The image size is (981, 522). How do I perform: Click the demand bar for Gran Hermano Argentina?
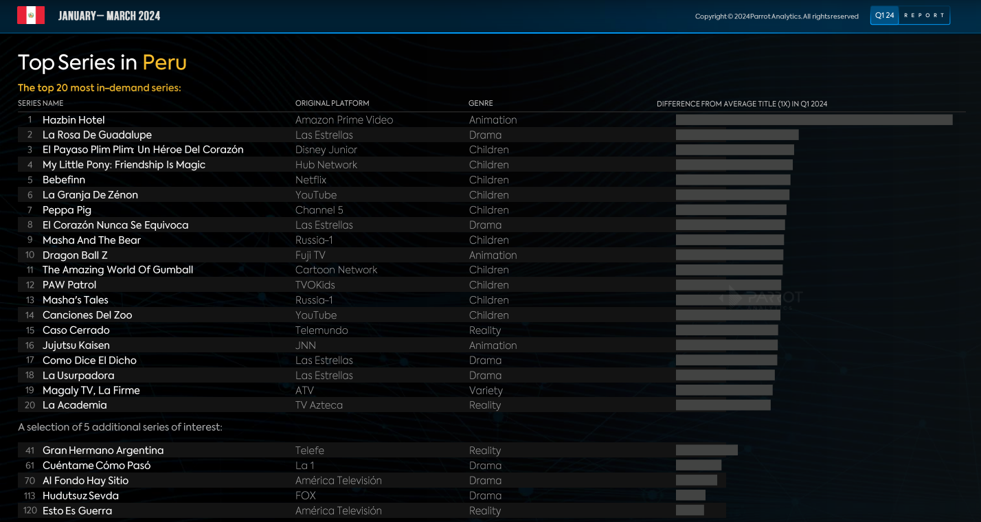tap(707, 451)
